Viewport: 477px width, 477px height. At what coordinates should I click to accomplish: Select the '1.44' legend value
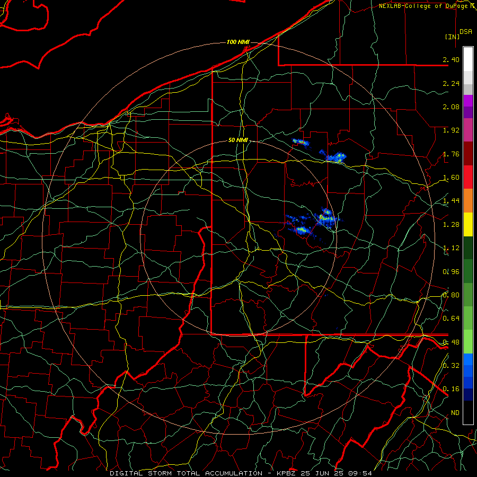click(x=451, y=201)
